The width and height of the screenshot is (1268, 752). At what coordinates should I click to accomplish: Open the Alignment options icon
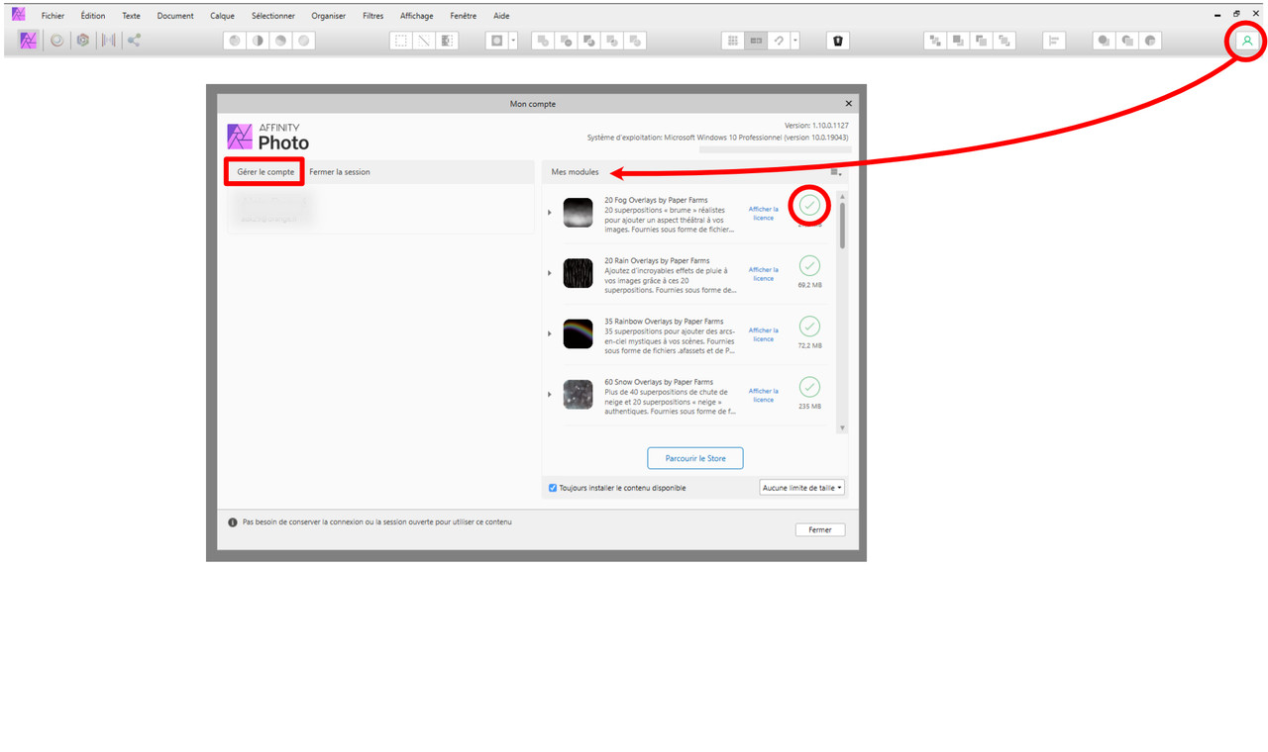tap(1054, 41)
